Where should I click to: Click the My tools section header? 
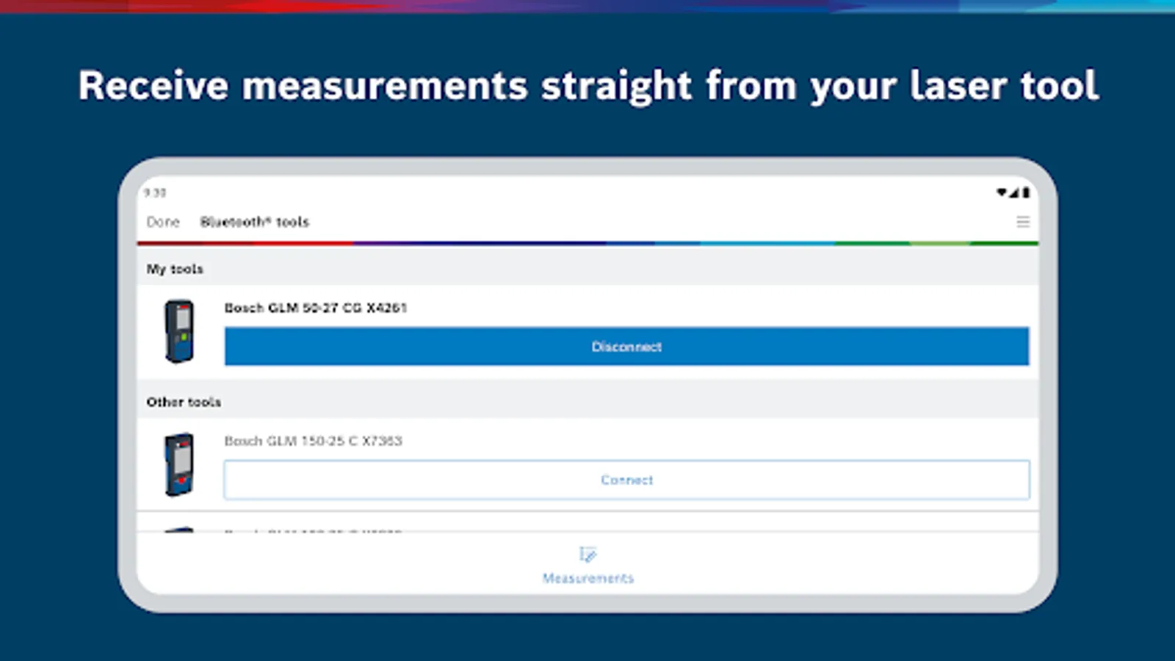click(175, 269)
